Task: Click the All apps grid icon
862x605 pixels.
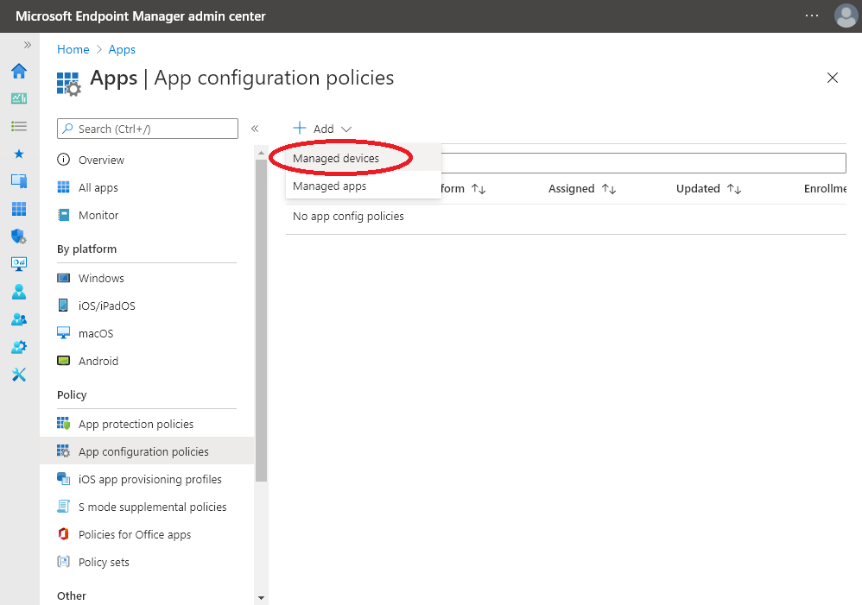Action: pyautogui.click(x=64, y=187)
